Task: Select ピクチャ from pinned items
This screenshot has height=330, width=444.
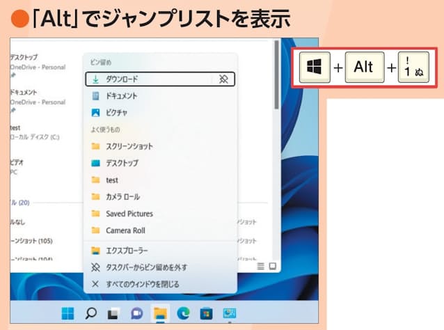Action: point(116,112)
